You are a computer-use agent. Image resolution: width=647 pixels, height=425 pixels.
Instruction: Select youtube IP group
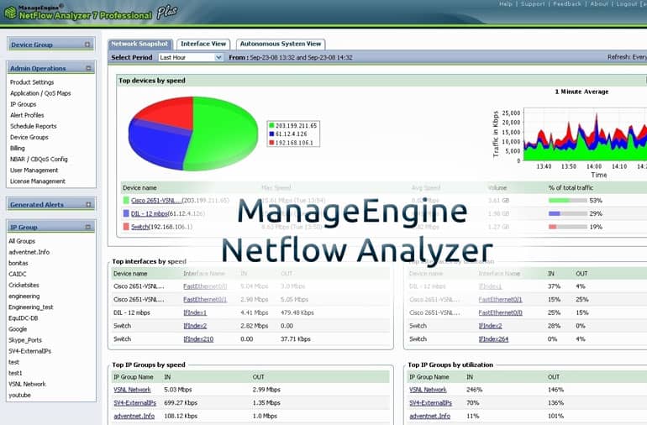pos(19,396)
